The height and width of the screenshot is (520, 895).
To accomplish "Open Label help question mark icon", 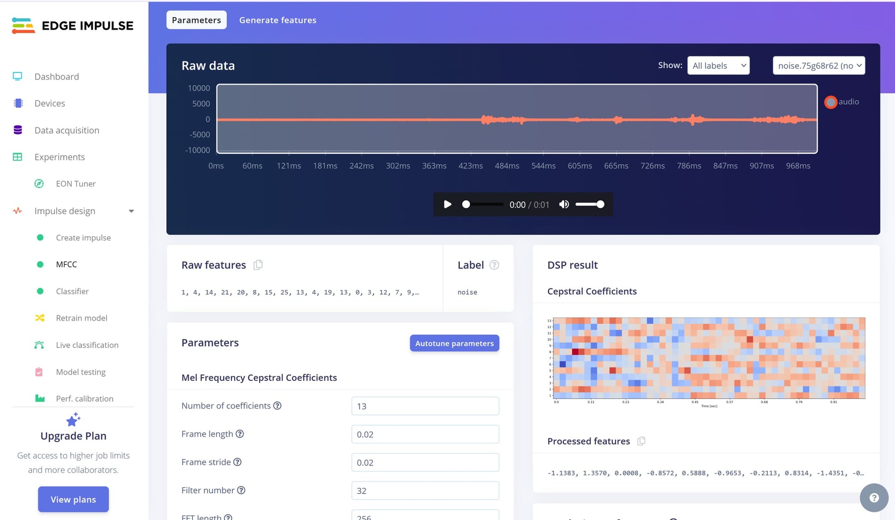I will 494,265.
